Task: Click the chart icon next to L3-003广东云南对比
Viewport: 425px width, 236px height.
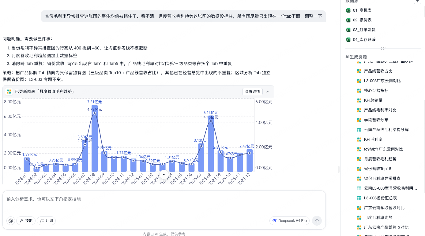Action: click(359, 81)
